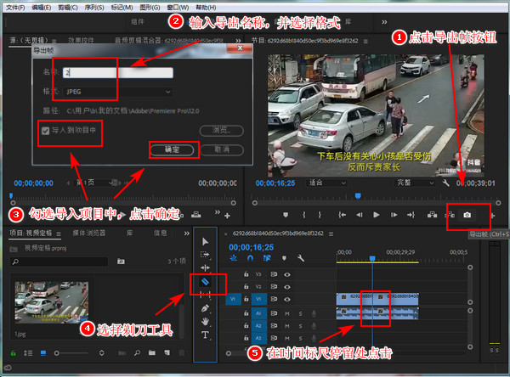Expand overflow panels in project panel tabs
Image resolution: width=510 pixels, height=377 pixels.
187,234
